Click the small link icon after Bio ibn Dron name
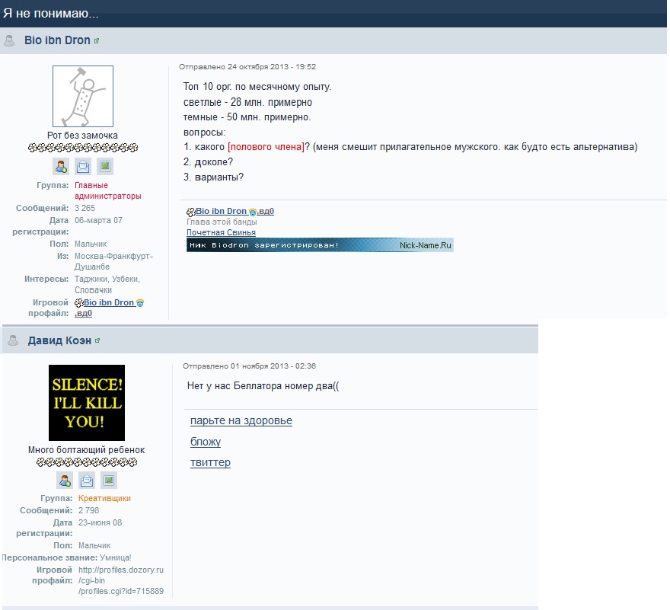This screenshot has width=670, height=610. click(x=97, y=41)
